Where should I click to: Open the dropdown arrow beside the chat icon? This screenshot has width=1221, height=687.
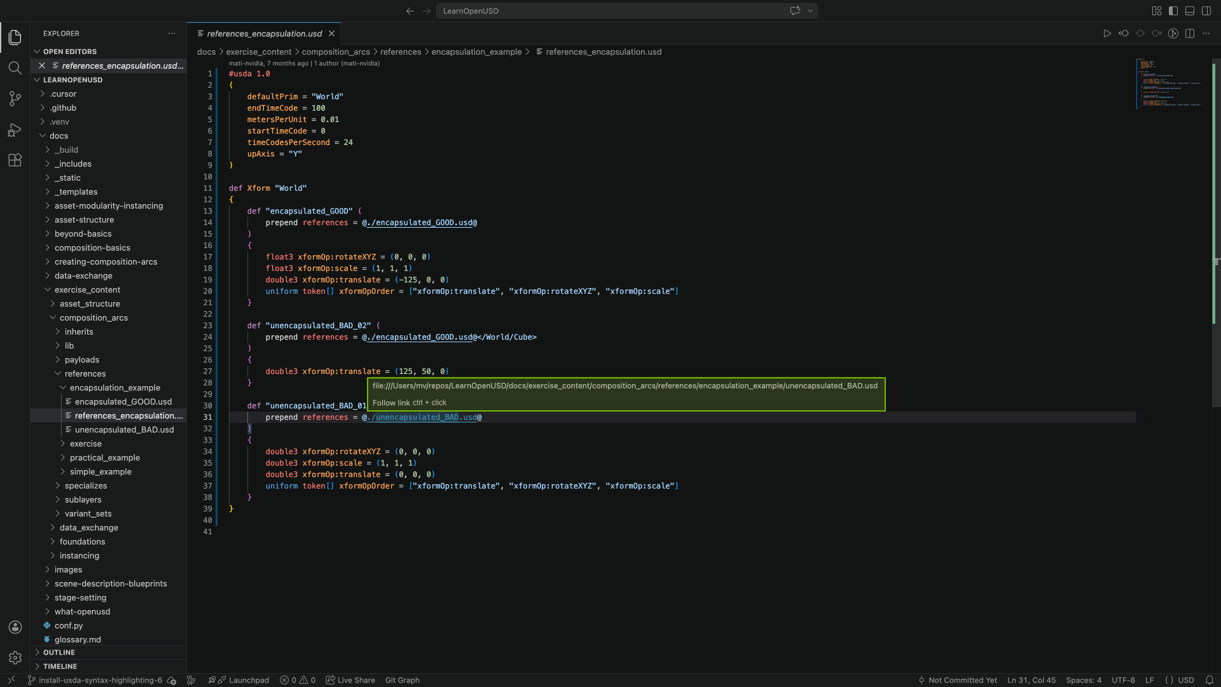(810, 11)
